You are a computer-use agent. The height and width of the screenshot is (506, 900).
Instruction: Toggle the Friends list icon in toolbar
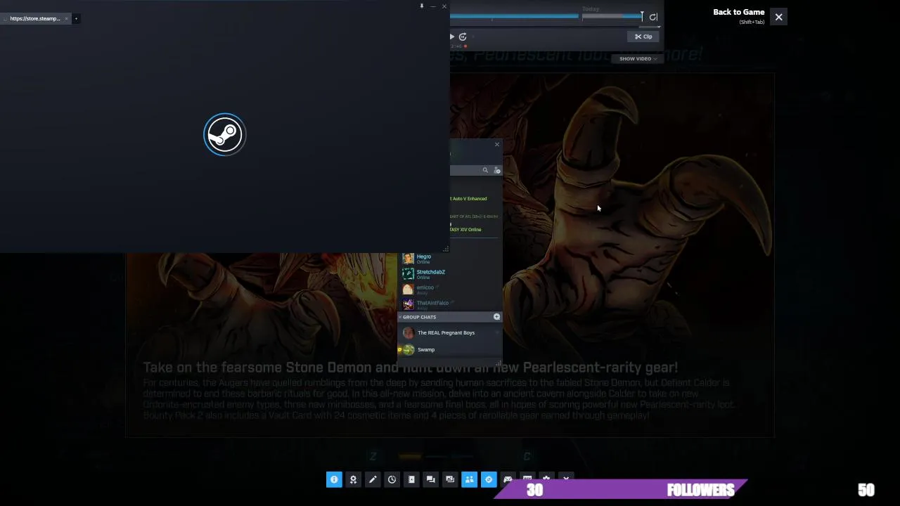click(x=469, y=479)
